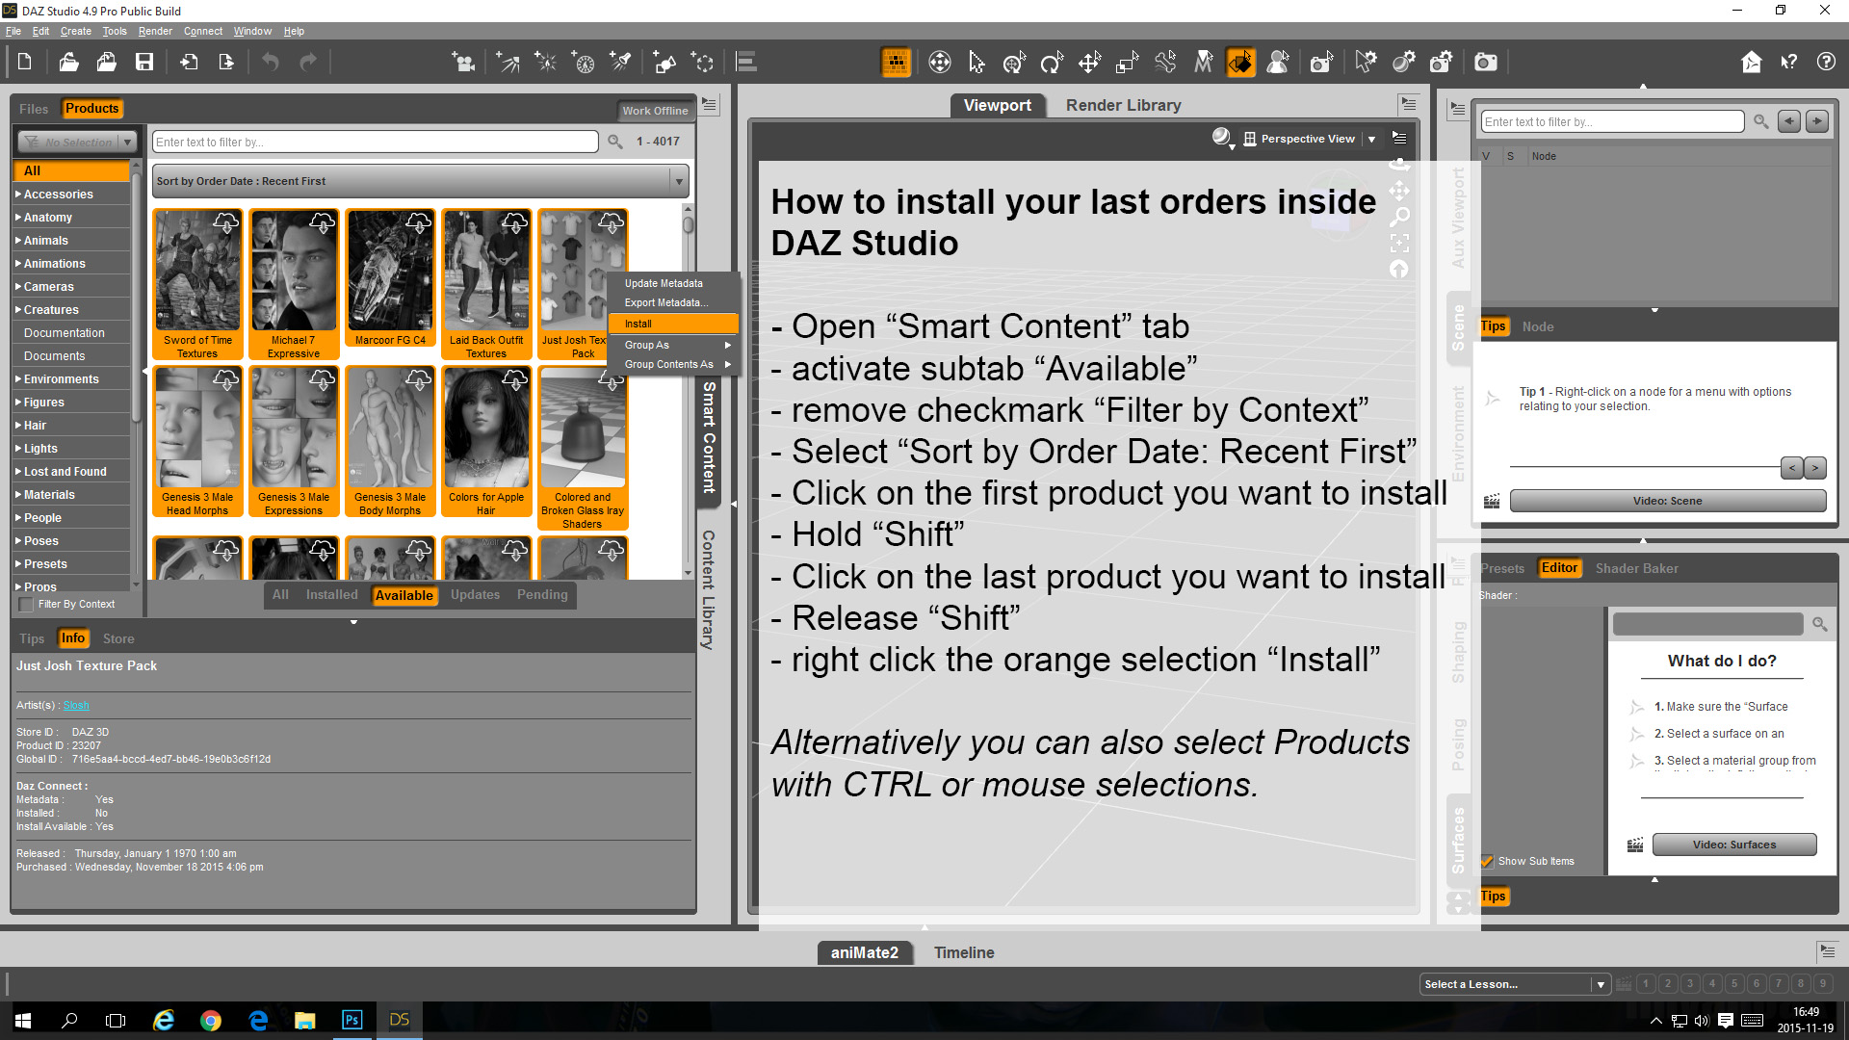The width and height of the screenshot is (1849, 1040).
Task: Create a new spotlight from toolbar
Action: pyautogui.click(x=621, y=63)
